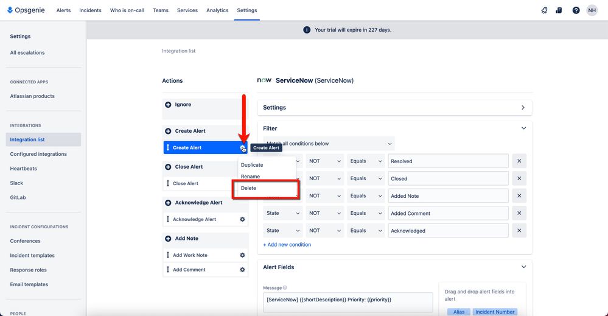Open the Analytics tab
This screenshot has width=608, height=316.
217,10
